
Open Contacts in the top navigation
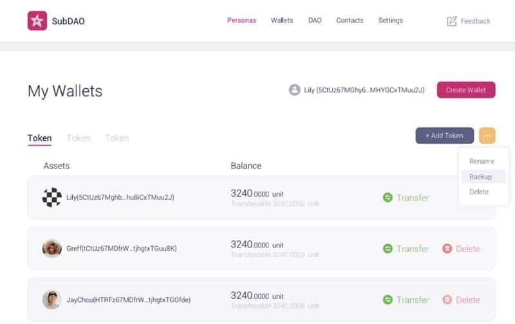[x=350, y=21]
